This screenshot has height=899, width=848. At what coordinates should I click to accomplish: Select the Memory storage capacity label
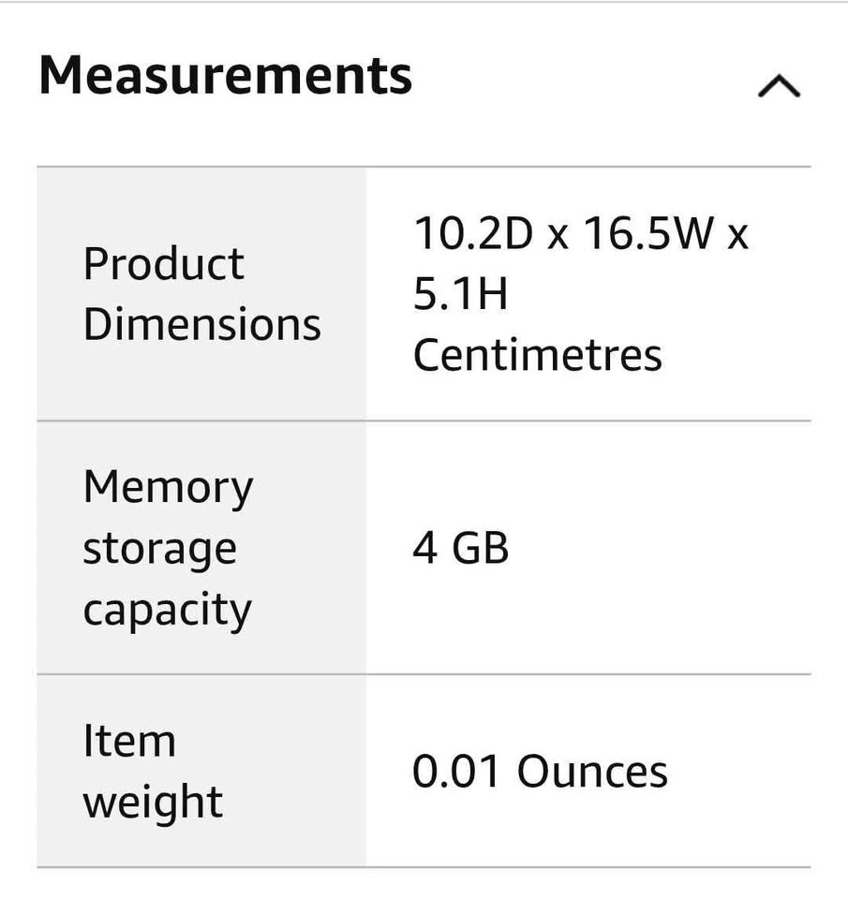click(168, 549)
